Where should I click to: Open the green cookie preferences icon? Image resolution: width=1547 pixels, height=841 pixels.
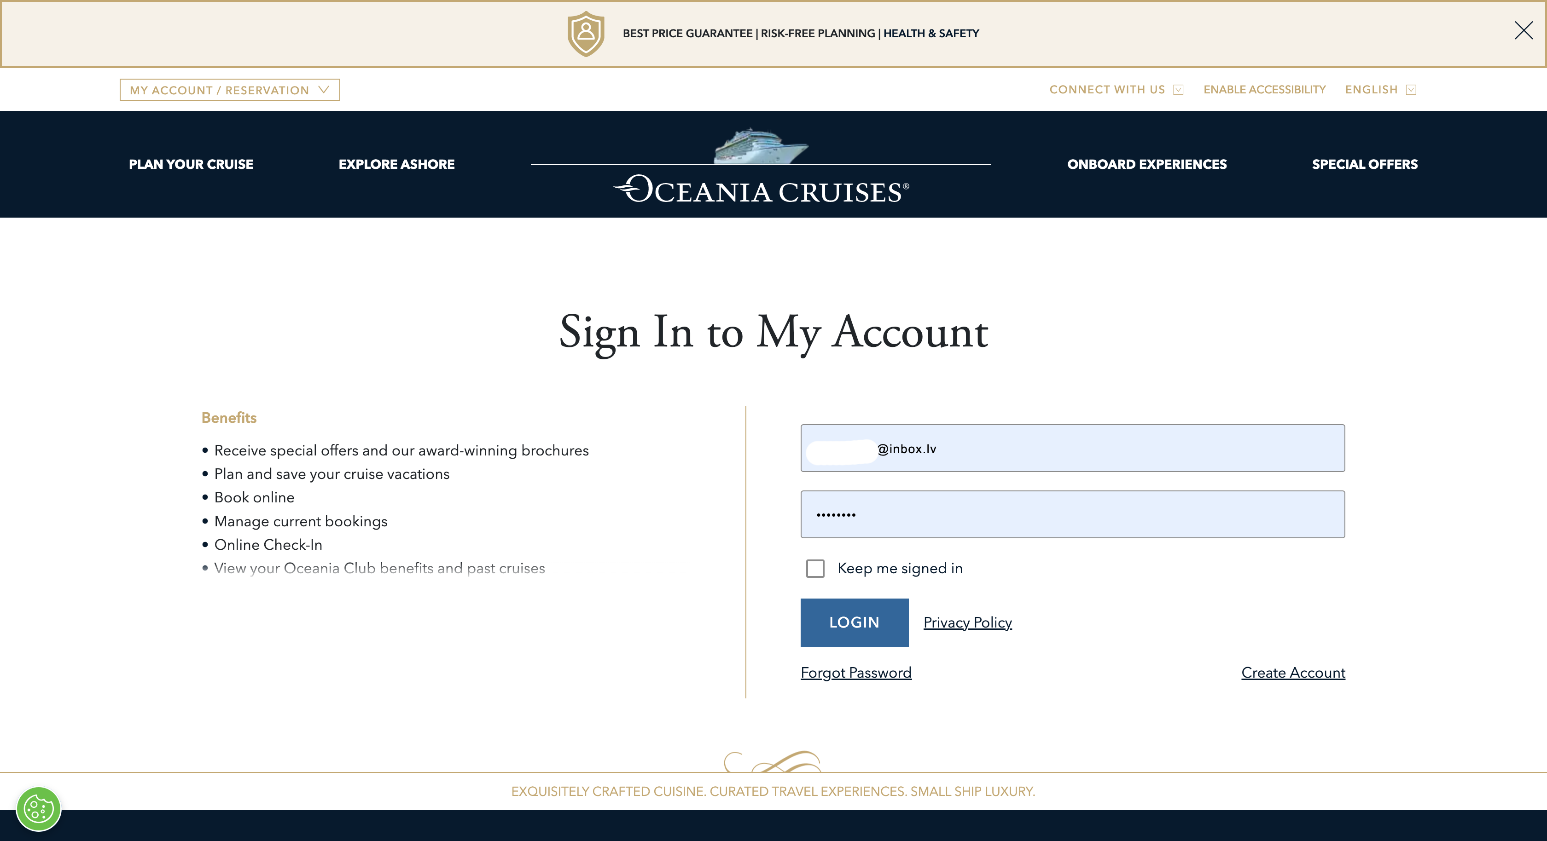[38, 809]
